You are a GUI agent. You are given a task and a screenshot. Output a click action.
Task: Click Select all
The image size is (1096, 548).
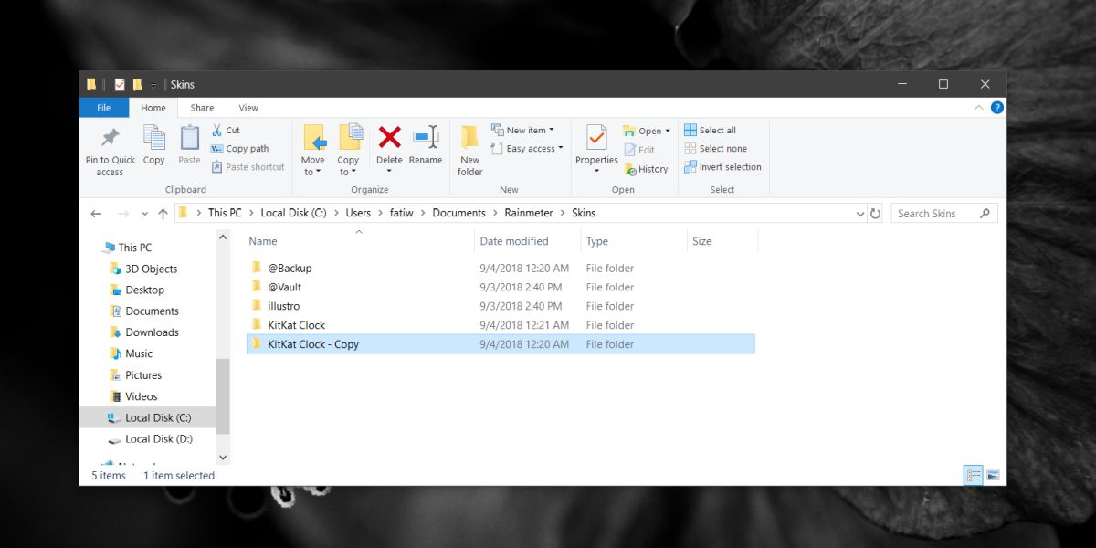click(710, 131)
